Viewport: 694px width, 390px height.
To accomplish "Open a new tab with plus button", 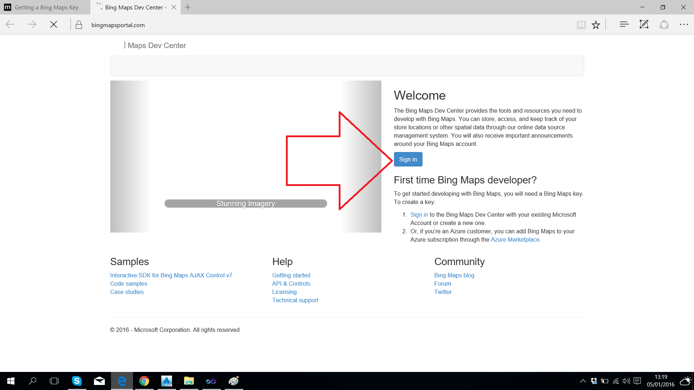I will tap(188, 7).
